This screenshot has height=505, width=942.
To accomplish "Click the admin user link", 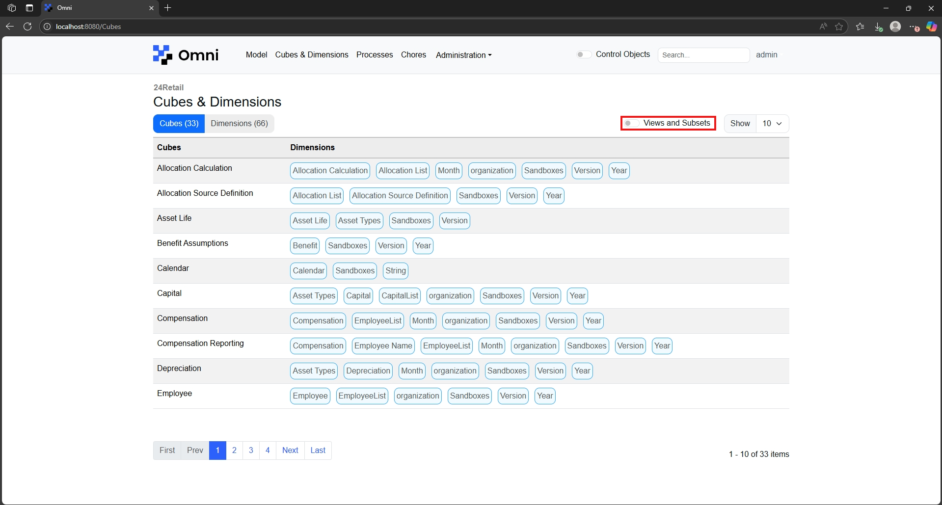I will pos(766,54).
